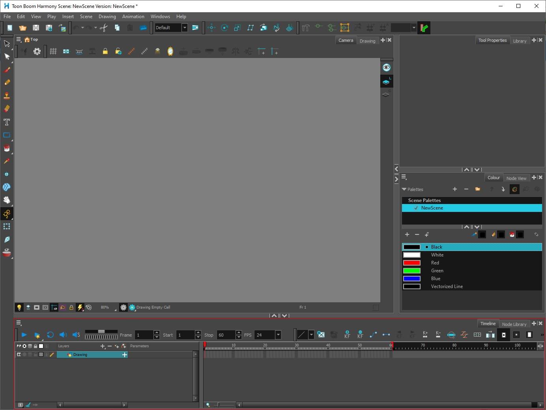This screenshot has height=410, width=546.
Task: Select the Eraser tool
Action: click(x=7, y=109)
